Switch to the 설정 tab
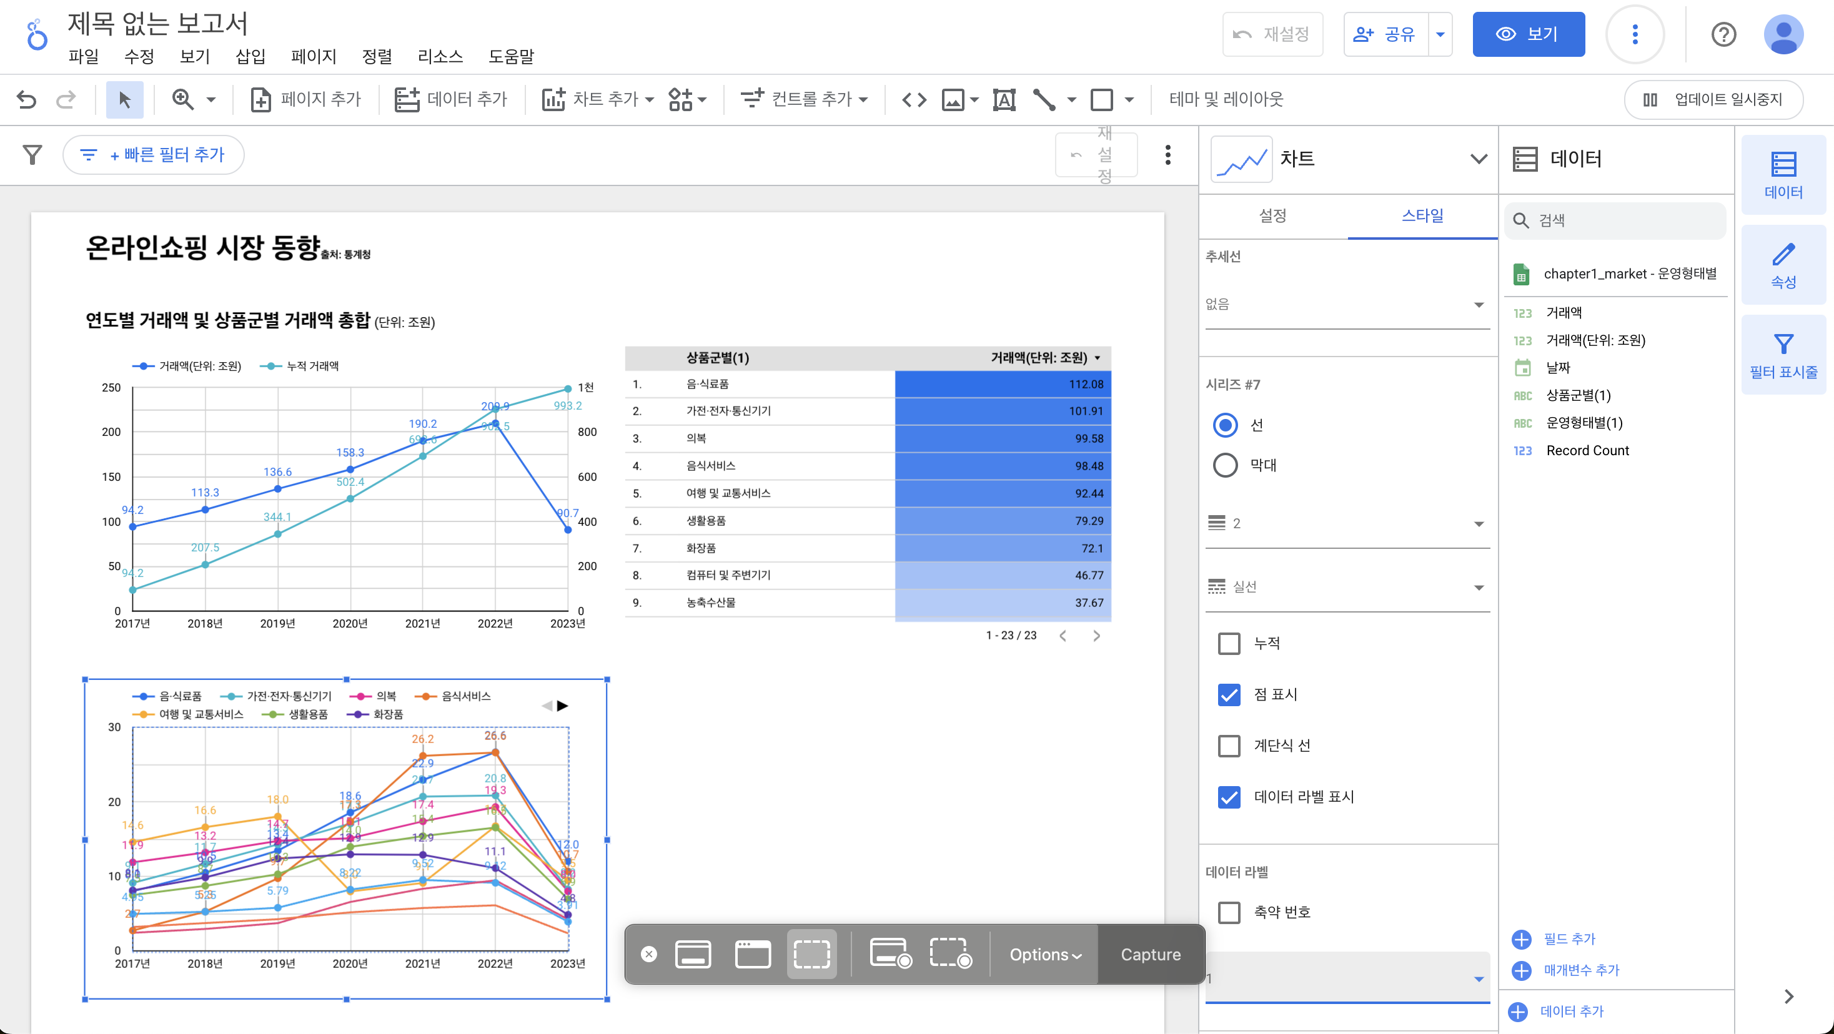Image resolution: width=1834 pixels, height=1034 pixels. tap(1272, 215)
